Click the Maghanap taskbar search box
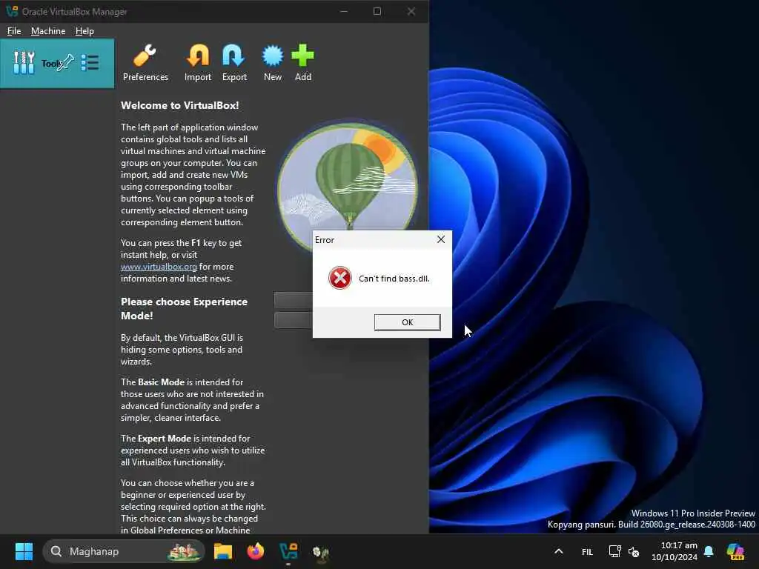 pyautogui.click(x=124, y=551)
